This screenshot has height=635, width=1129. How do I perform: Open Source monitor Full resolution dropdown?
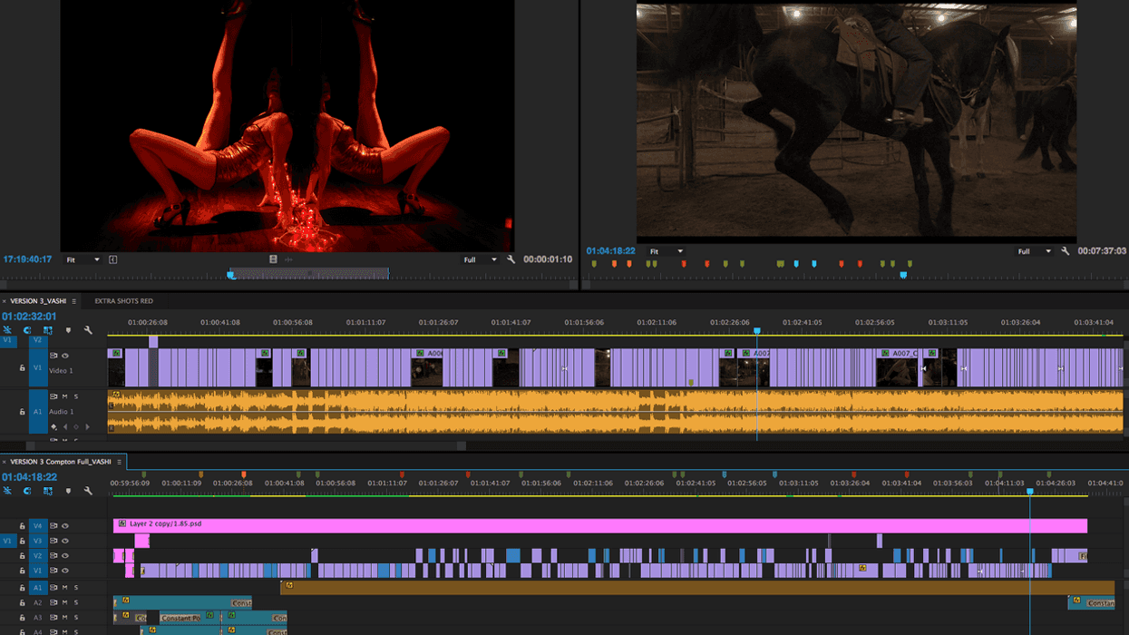click(x=480, y=259)
